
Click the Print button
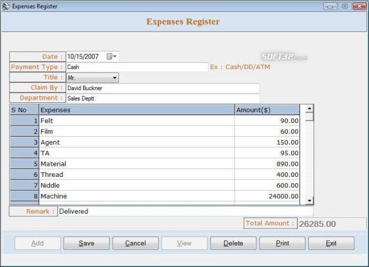(282, 243)
